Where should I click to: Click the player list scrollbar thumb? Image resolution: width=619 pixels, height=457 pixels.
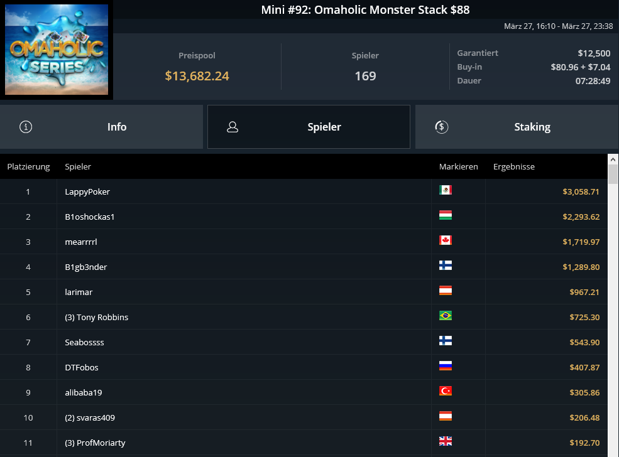[613, 175]
